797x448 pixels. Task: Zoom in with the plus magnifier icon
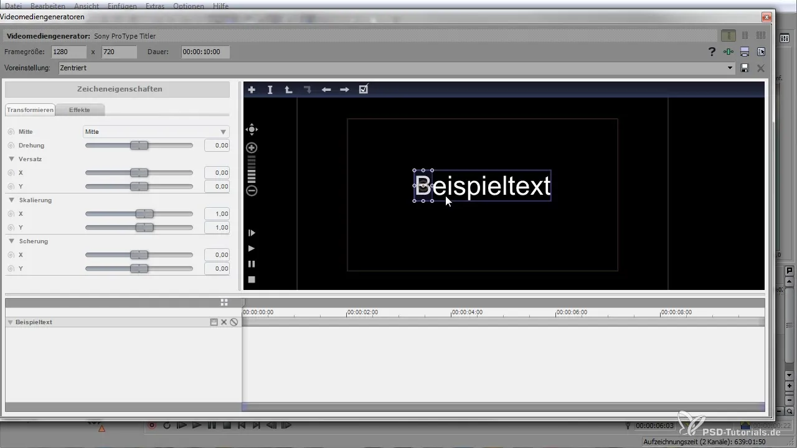click(252, 147)
